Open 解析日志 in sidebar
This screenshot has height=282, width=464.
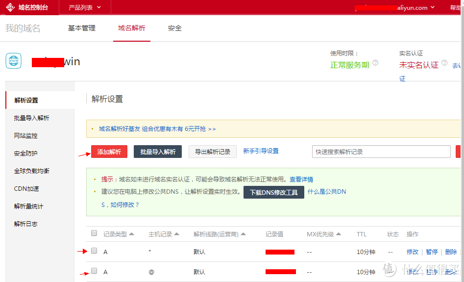(26, 224)
